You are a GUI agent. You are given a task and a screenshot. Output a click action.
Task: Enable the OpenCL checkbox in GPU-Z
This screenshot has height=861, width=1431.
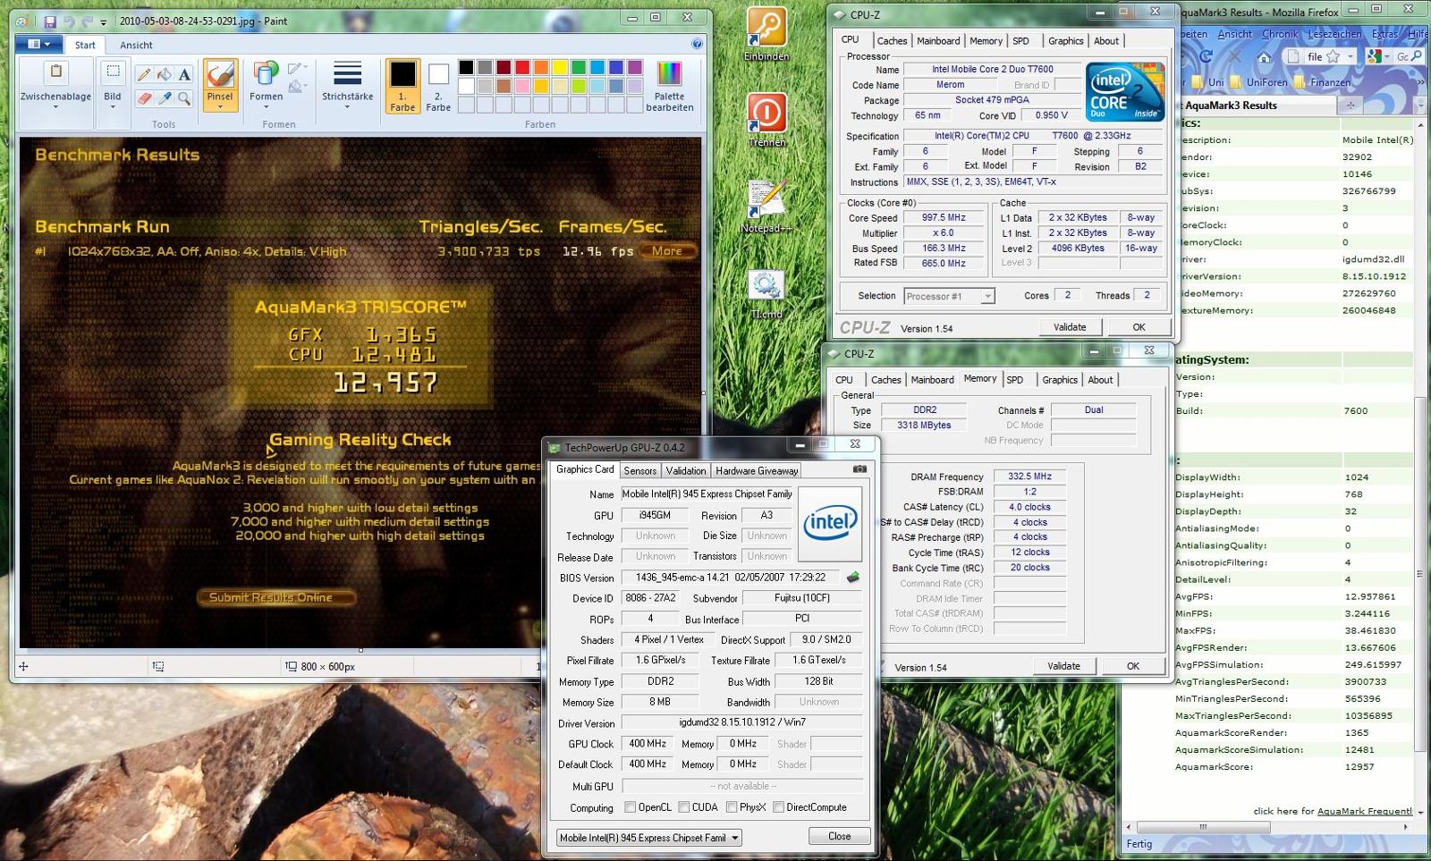coord(631,807)
